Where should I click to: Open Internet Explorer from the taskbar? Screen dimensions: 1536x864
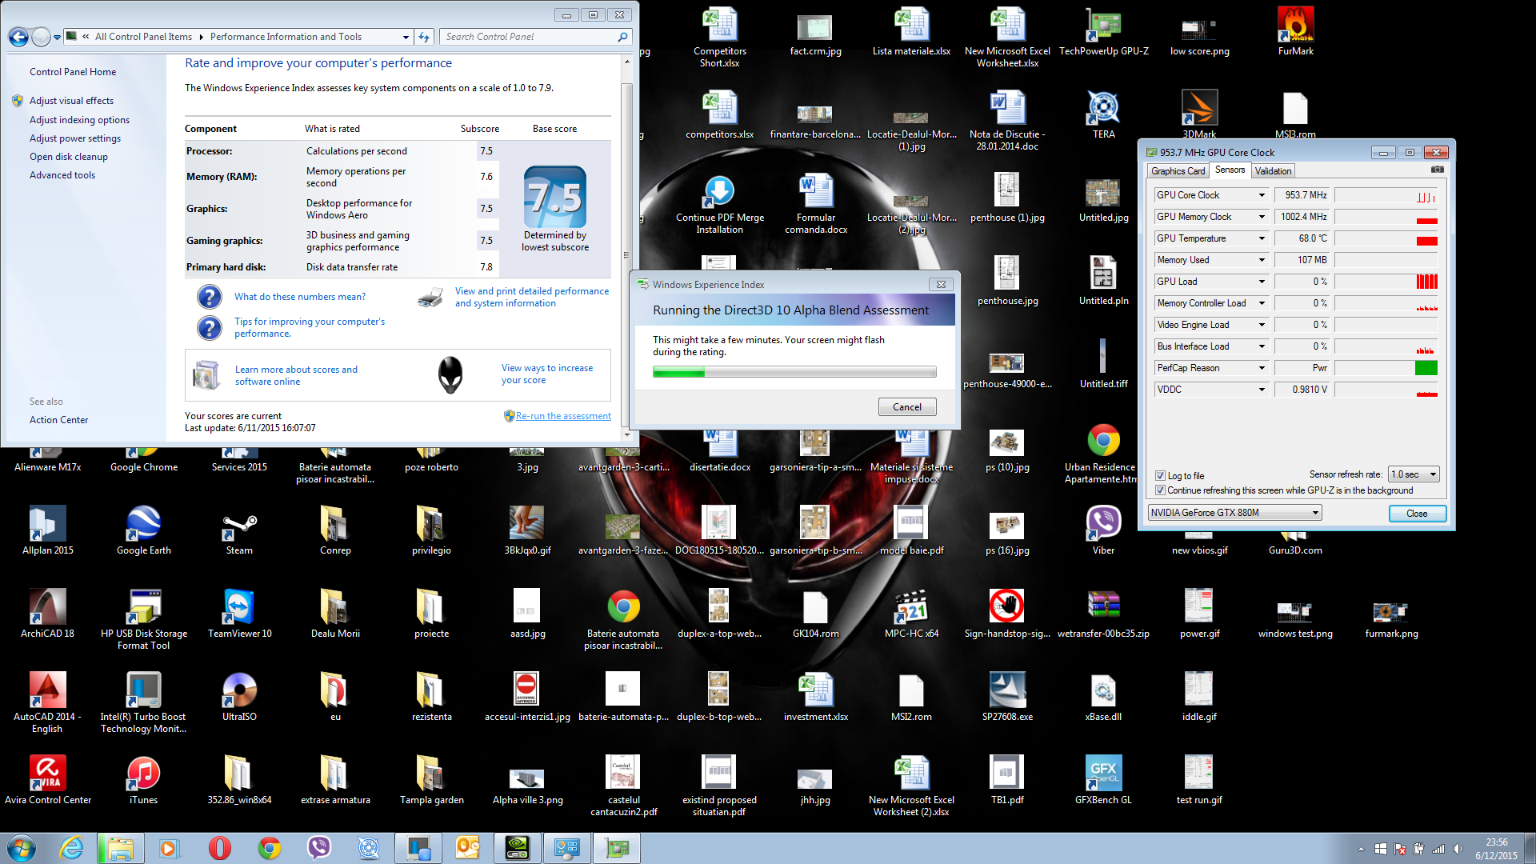(72, 848)
